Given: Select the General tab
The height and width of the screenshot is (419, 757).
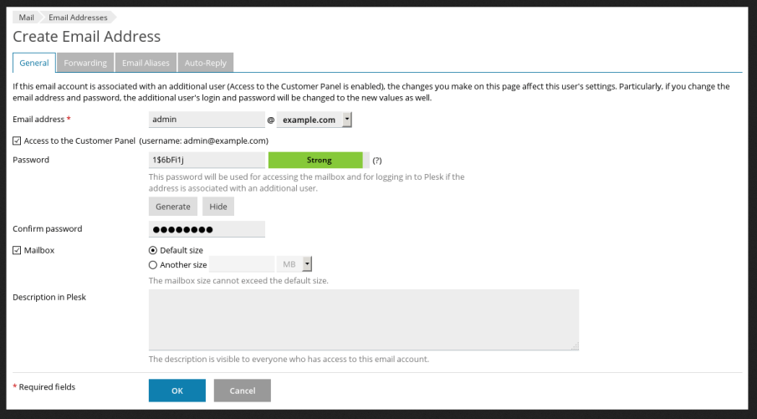Looking at the screenshot, I should coord(34,63).
